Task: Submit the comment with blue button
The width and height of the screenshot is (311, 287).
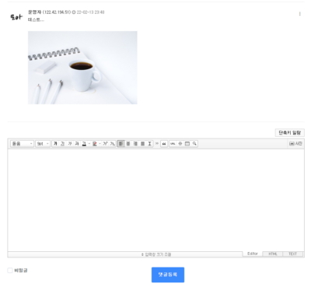Action: pyautogui.click(x=168, y=275)
